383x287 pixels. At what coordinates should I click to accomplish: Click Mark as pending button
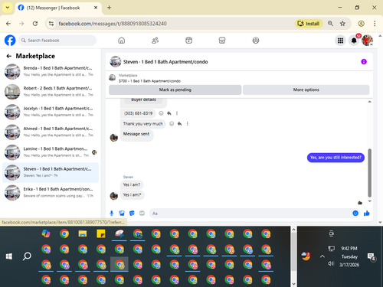click(x=175, y=90)
